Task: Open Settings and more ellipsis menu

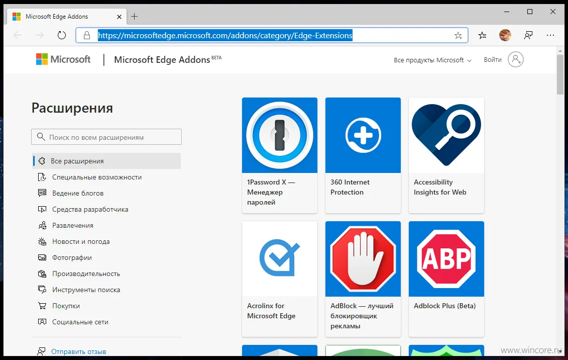Action: pos(550,35)
